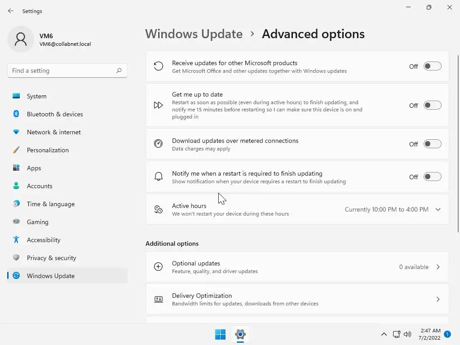This screenshot has height=345, width=460.
Task: Open the Accounts settings page
Action: (x=67, y=186)
